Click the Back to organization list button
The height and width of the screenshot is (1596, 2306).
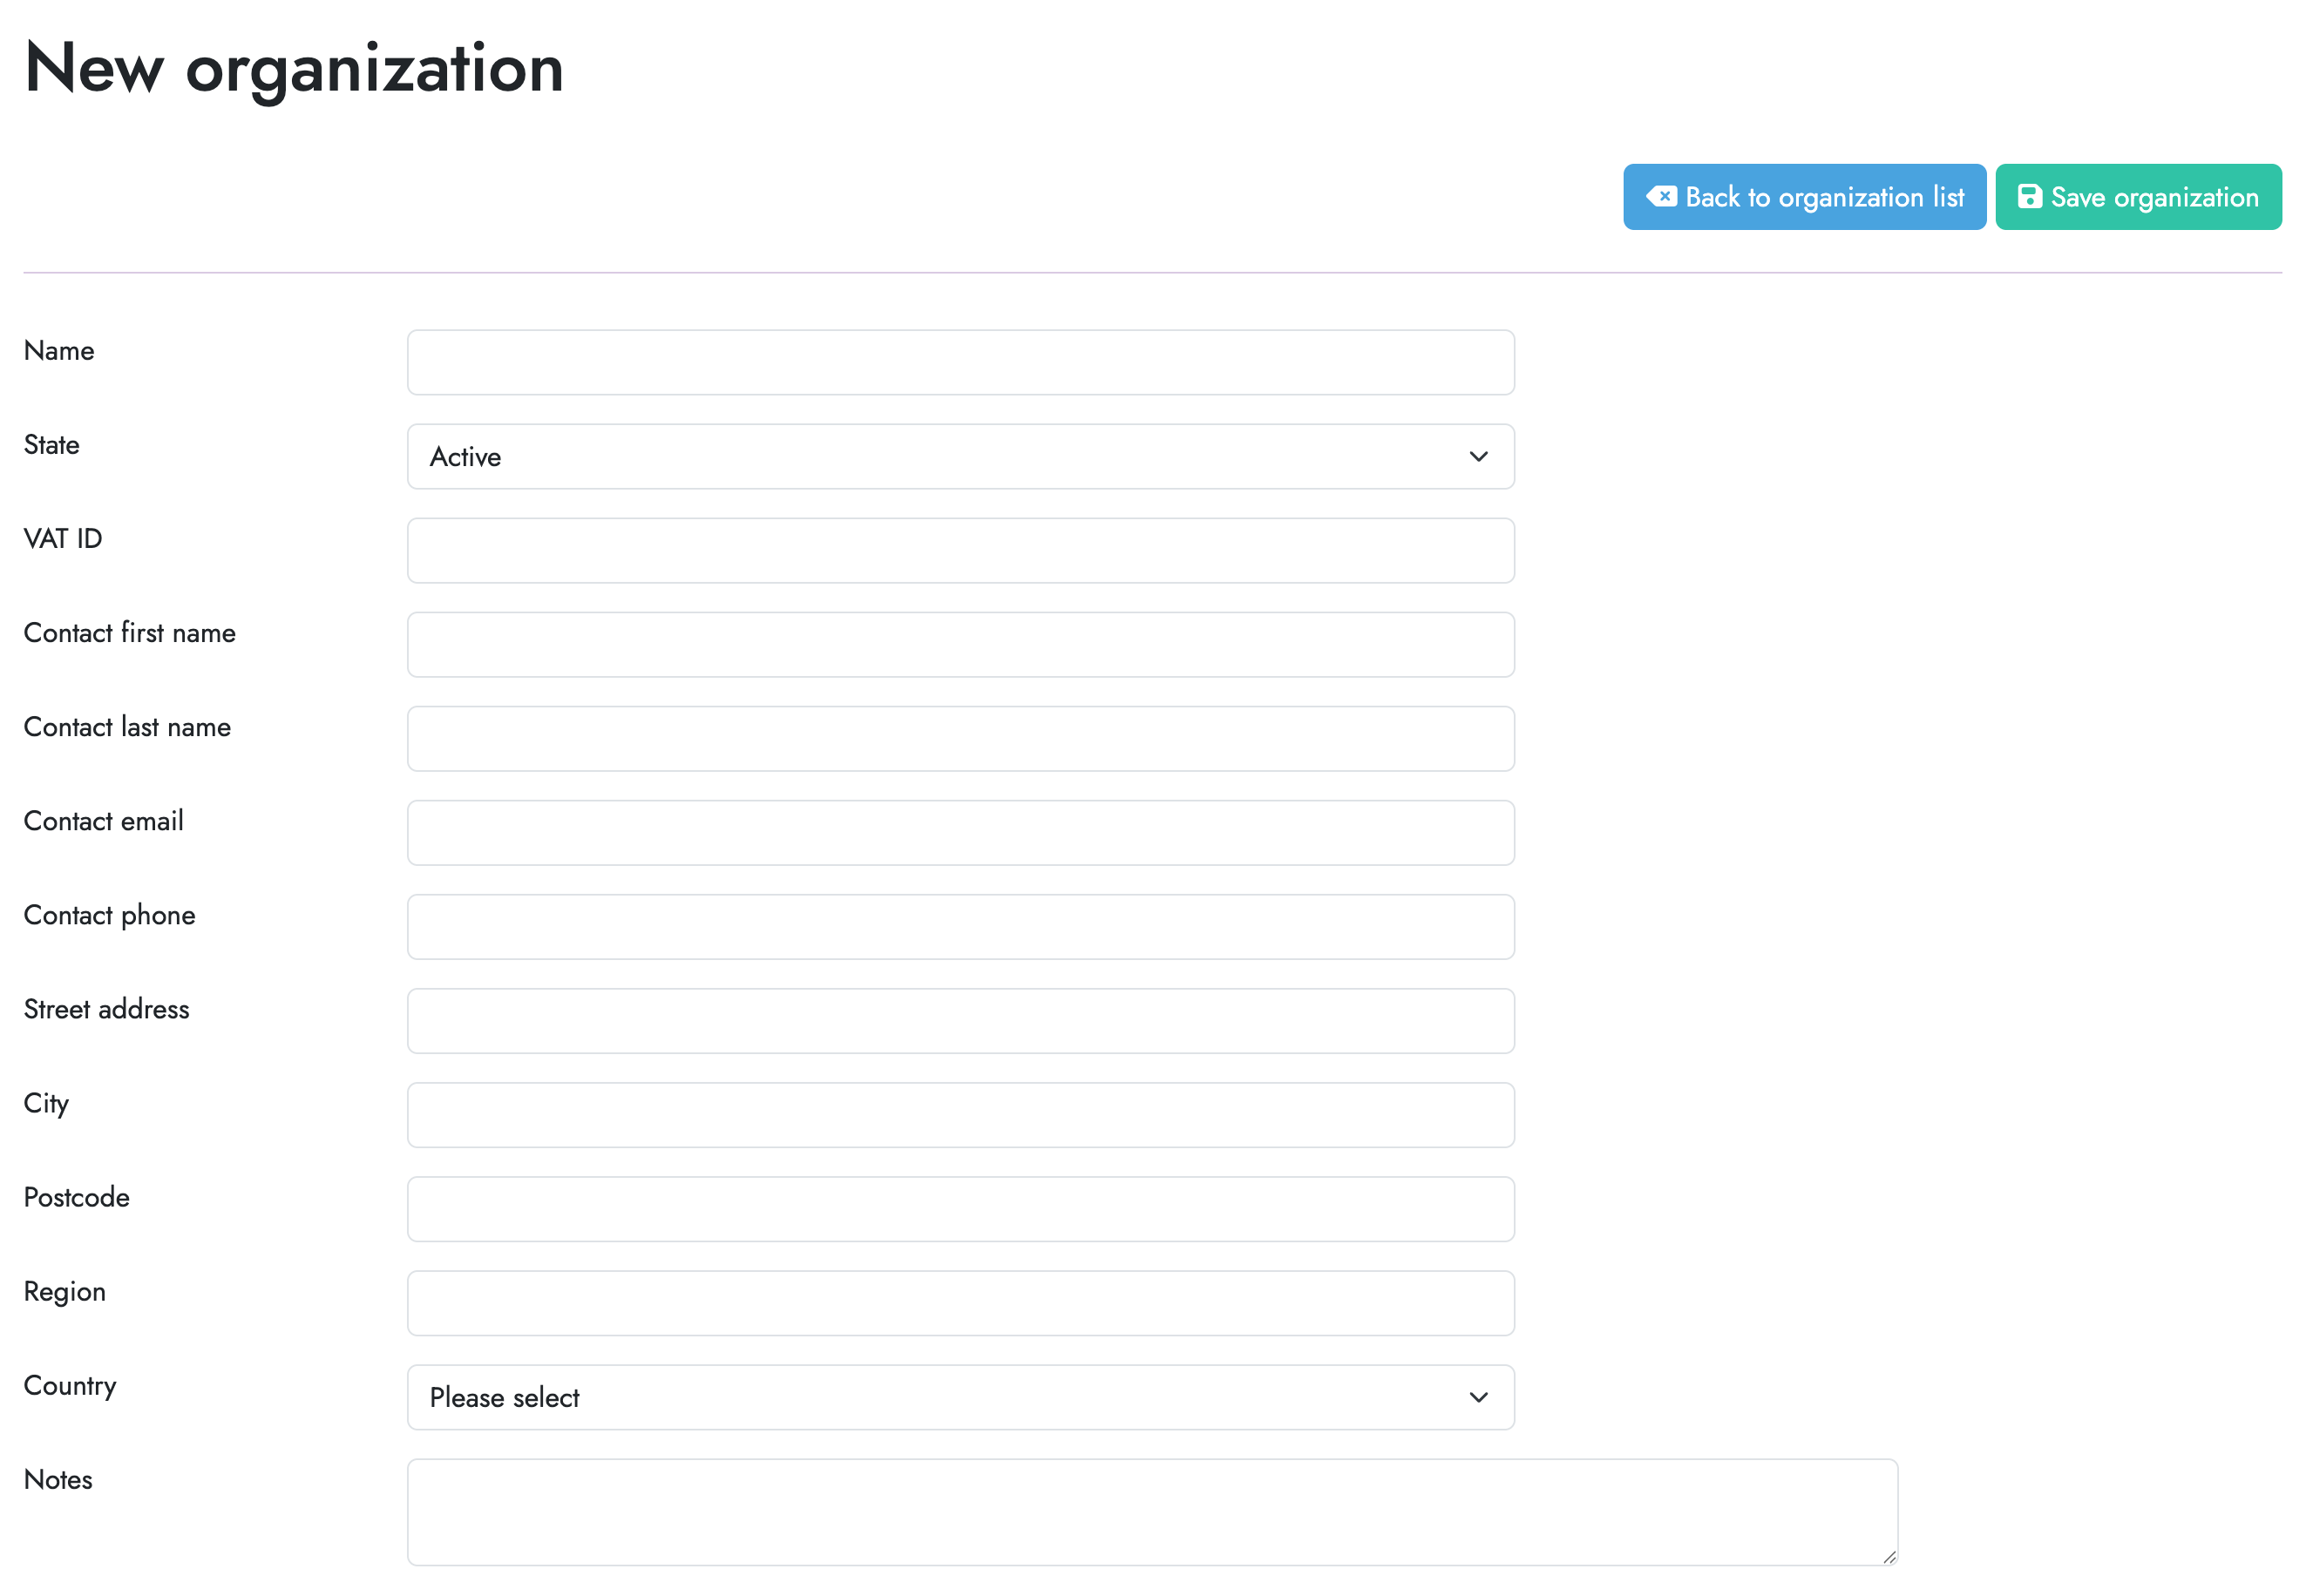(x=1804, y=197)
